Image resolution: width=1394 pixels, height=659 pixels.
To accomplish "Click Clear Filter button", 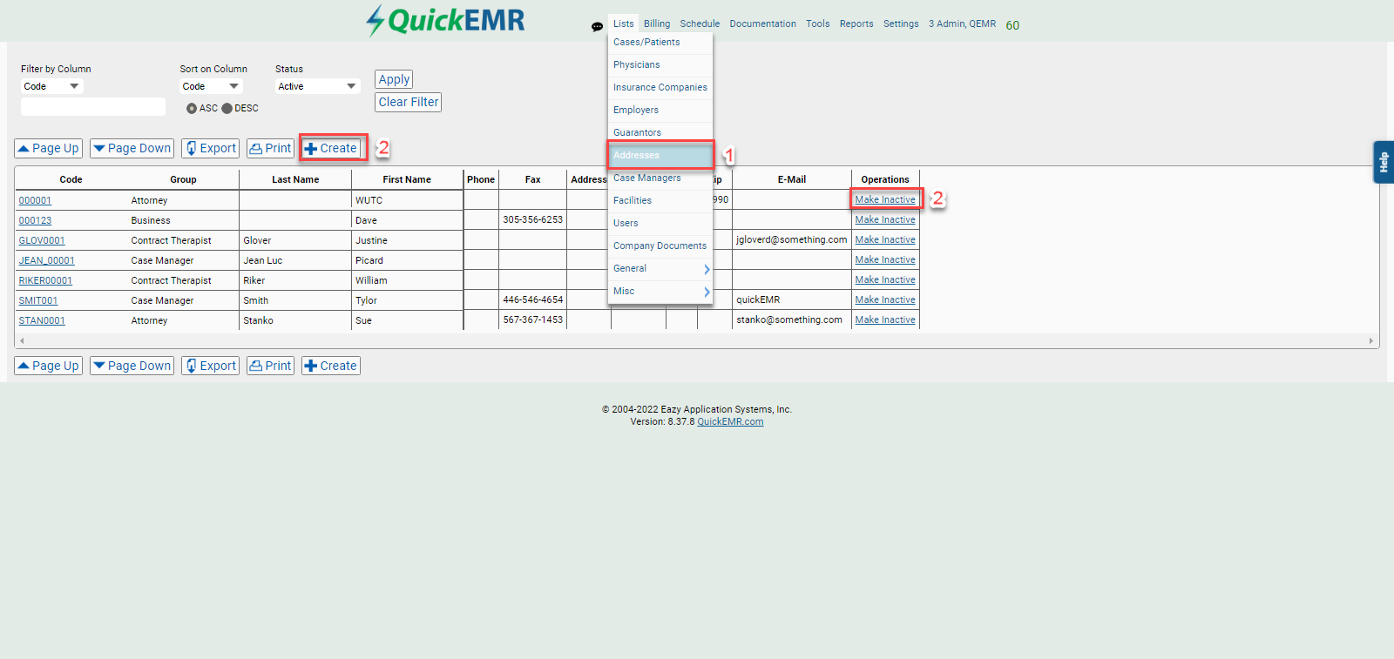I will (x=409, y=102).
